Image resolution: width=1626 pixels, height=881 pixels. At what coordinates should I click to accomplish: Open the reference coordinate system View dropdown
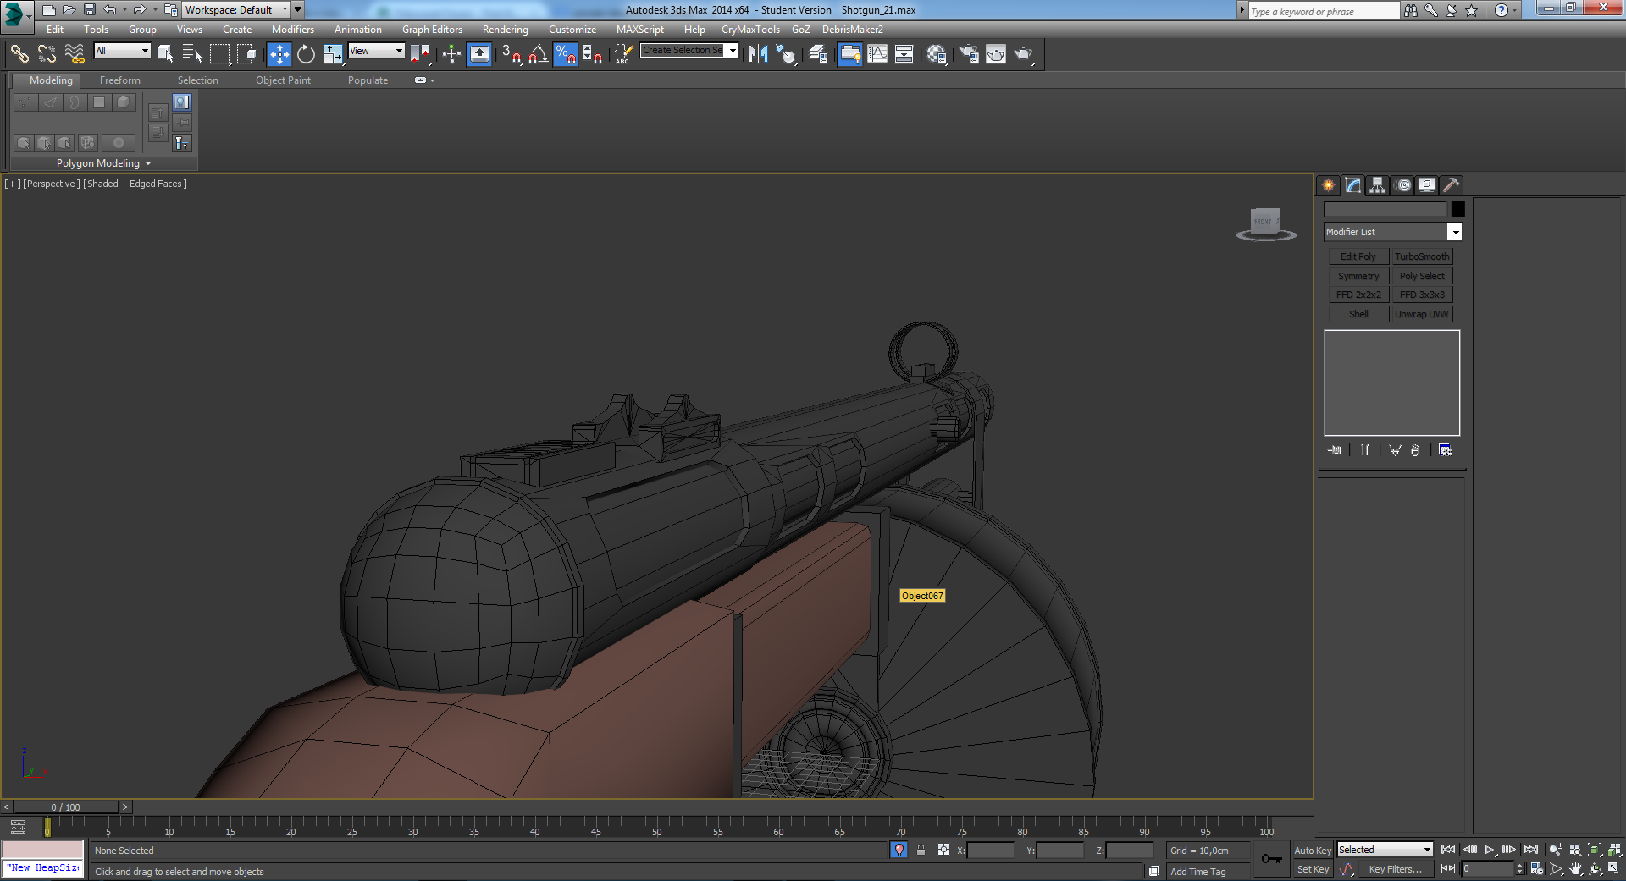(376, 51)
